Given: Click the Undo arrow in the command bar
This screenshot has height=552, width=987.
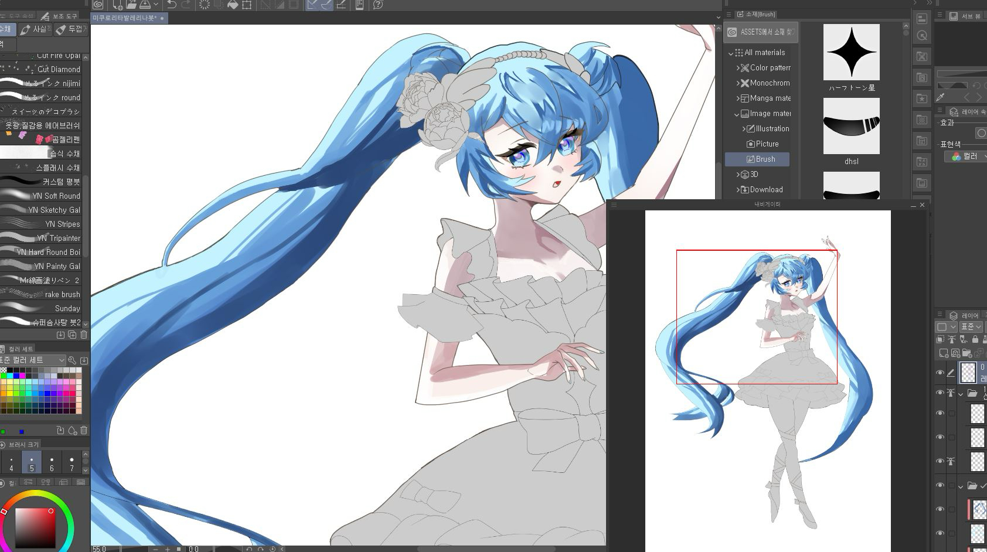Looking at the screenshot, I should (171, 5).
